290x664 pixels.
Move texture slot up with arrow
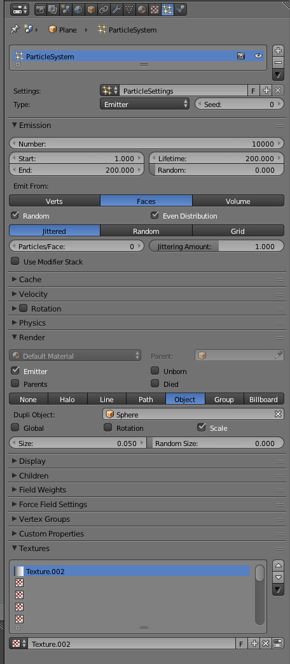(278, 565)
